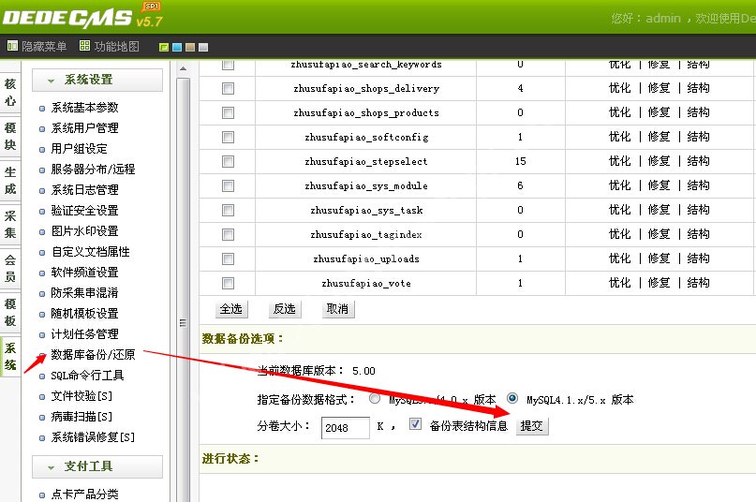Select MySQL4.1.x/5.x version radio button
This screenshot has width=756, height=502.
512,398
